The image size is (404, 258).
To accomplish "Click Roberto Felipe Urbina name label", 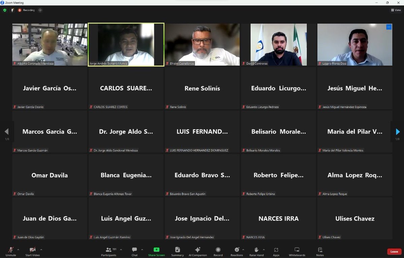I will (260, 194).
